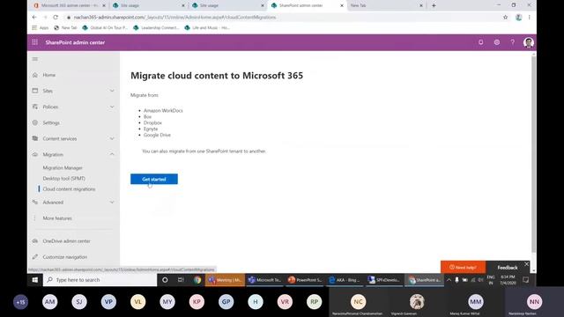Open the help question mark icon
This screenshot has height=317, width=564.
513,42
